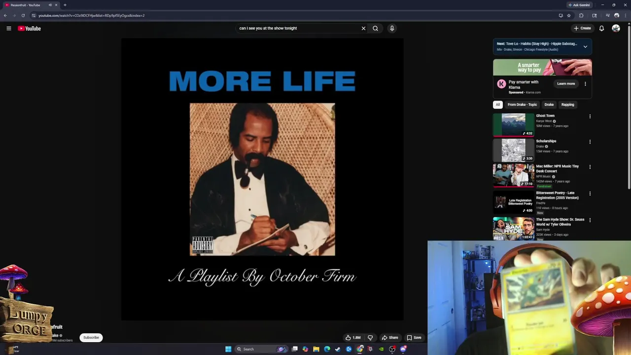Subscribe to the channel
631x355 pixels.
[x=91, y=338]
